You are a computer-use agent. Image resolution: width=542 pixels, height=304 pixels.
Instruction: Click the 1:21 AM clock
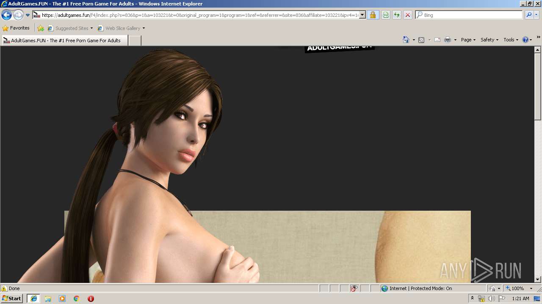(520, 299)
